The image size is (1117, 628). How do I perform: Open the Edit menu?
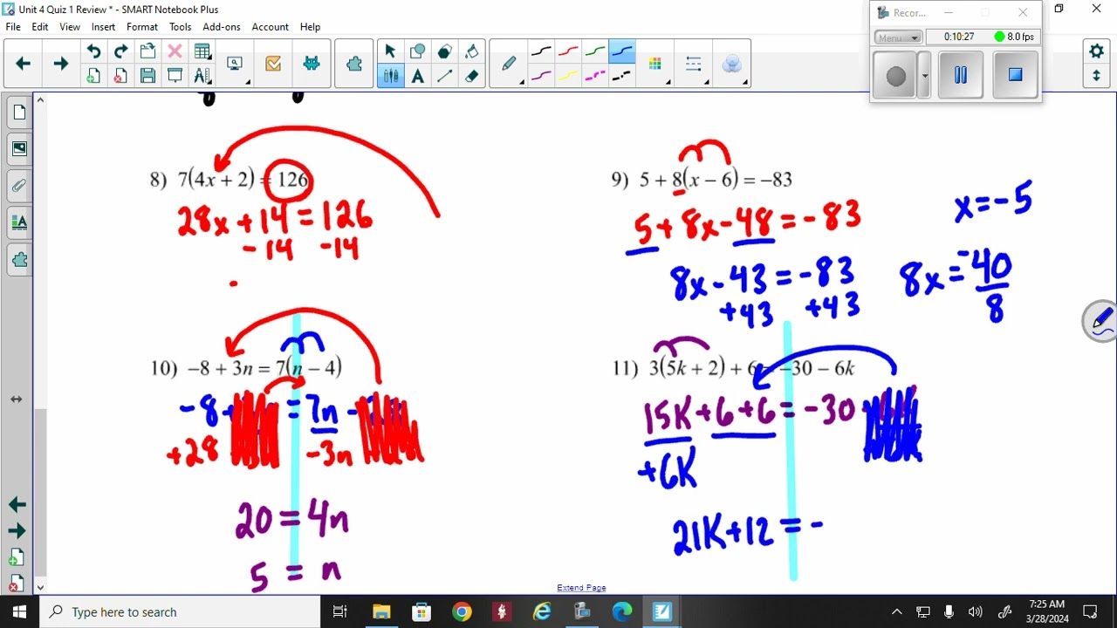tap(40, 27)
